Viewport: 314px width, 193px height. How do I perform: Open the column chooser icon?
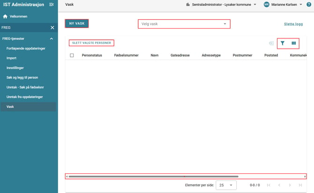[x=293, y=43]
